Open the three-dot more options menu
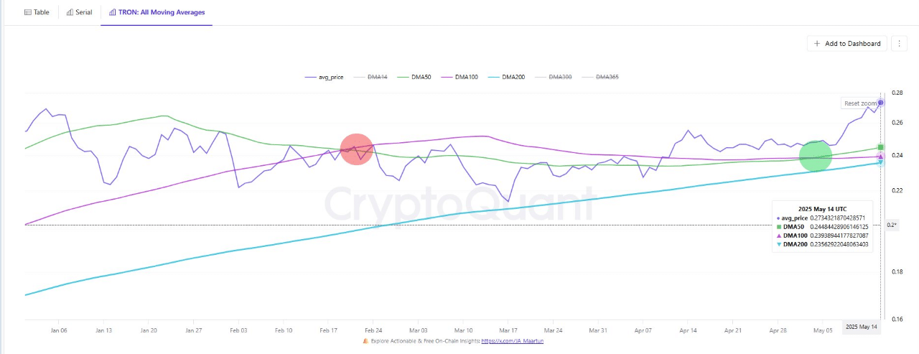The width and height of the screenshot is (919, 354). 899,43
